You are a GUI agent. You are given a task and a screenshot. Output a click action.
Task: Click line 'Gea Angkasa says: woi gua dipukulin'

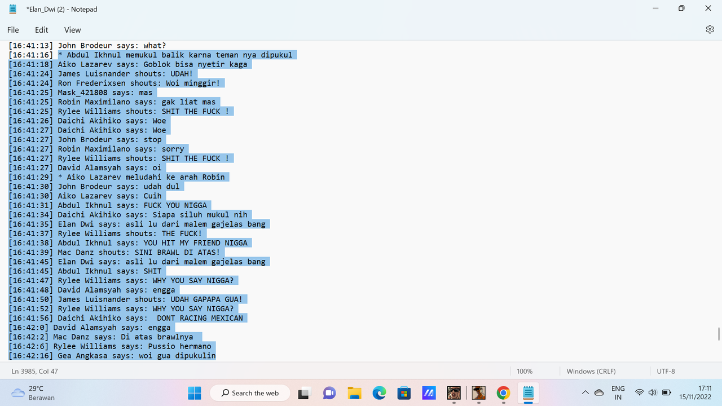point(112,356)
